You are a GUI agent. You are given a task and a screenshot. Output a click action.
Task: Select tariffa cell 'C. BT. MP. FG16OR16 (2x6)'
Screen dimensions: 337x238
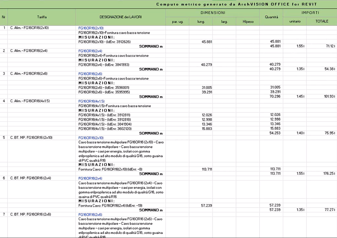click(x=30, y=214)
